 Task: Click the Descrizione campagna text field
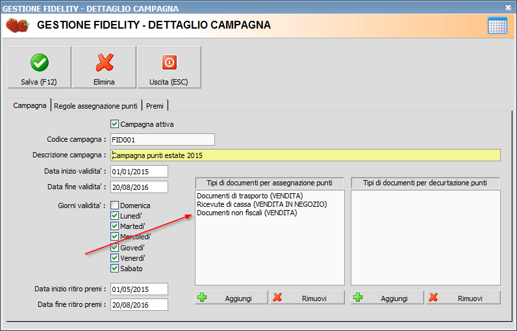305,155
